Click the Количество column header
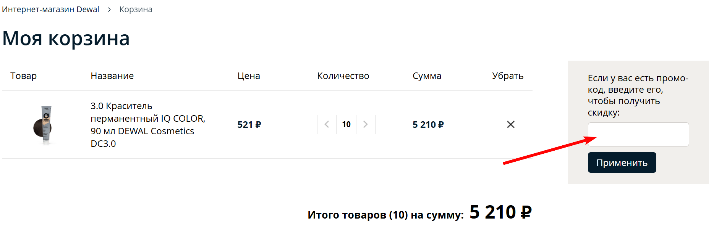The width and height of the screenshot is (714, 230). [x=343, y=76]
